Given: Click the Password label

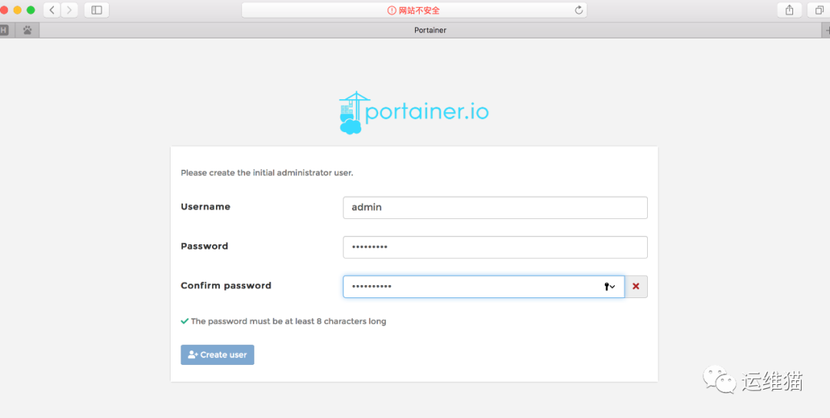Looking at the screenshot, I should pyautogui.click(x=204, y=246).
